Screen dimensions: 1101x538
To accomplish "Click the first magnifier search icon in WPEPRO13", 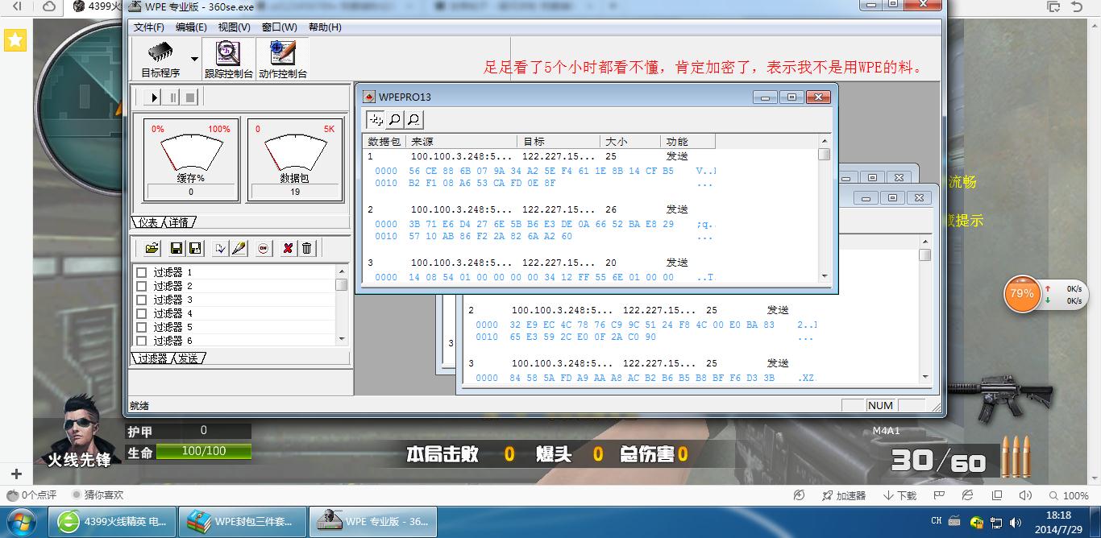I will [395, 120].
